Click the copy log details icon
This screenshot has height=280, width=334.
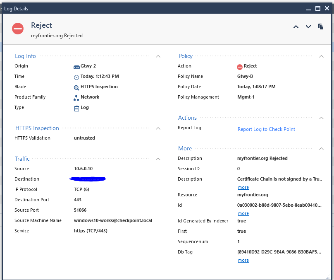(x=321, y=26)
